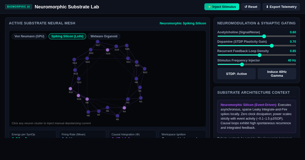Click the Energy per SynOp metric card
This screenshot has height=160, width=305.
tap(33, 134)
